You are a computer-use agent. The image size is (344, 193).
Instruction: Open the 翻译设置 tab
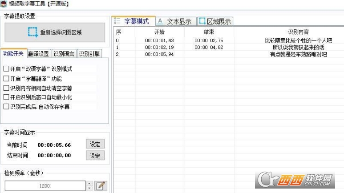[39, 53]
